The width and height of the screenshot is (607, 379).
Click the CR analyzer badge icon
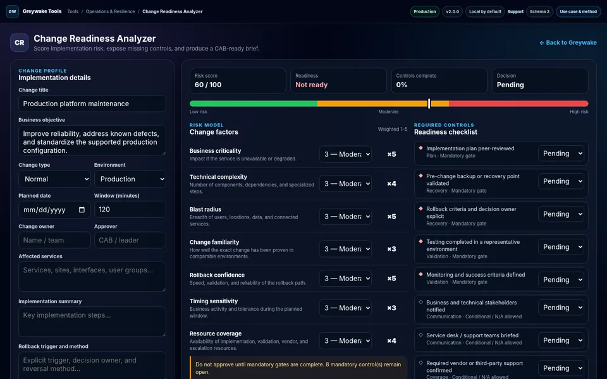20,42
